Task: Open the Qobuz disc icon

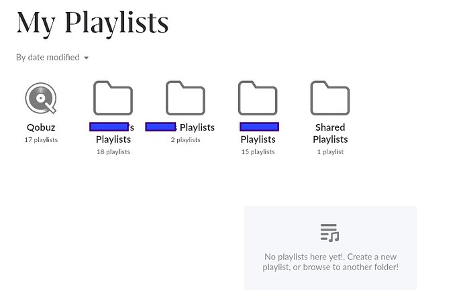Action: (x=41, y=98)
